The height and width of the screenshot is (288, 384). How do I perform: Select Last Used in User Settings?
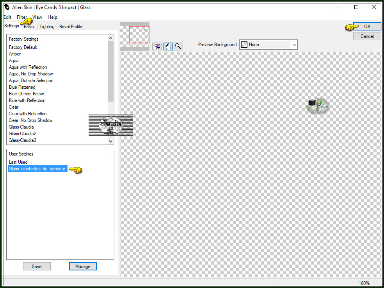pos(18,162)
